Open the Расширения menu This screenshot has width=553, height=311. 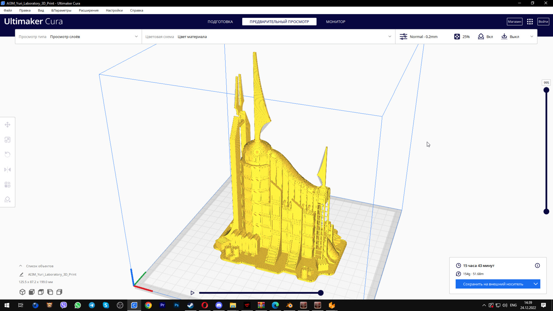coord(88,10)
